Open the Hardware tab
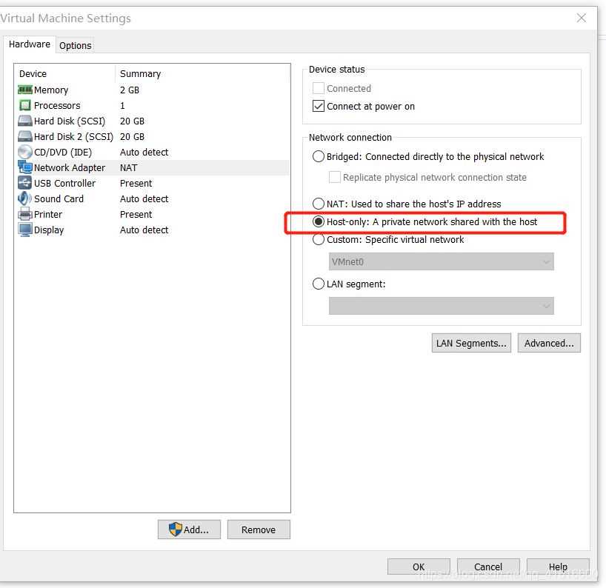Image resolution: width=606 pixels, height=588 pixels. tap(30, 44)
